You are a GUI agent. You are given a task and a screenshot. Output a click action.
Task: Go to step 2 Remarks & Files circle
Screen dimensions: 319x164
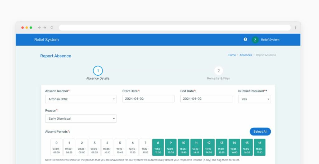(218, 71)
